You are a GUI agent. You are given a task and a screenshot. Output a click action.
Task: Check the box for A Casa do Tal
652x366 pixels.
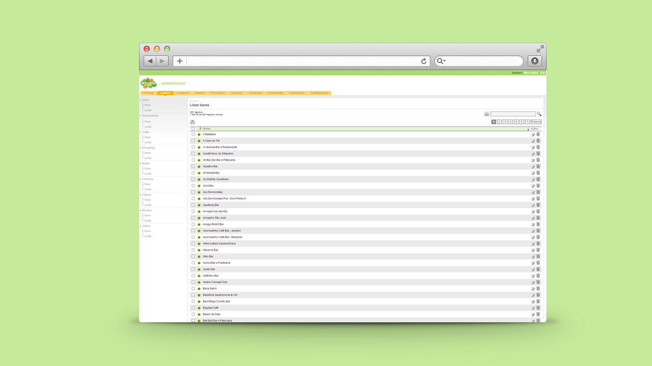click(193, 141)
